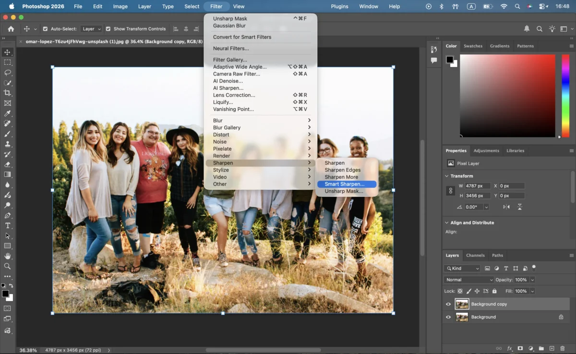Image resolution: width=576 pixels, height=354 pixels.
Task: Click the Create new layer icon
Action: pos(552,349)
